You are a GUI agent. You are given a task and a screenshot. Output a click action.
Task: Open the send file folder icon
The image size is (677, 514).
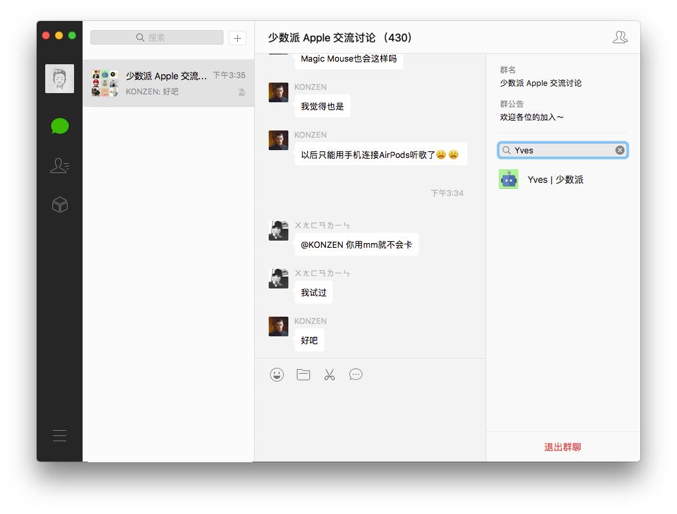pyautogui.click(x=303, y=374)
